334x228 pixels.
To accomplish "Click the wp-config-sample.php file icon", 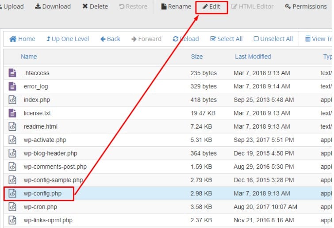I will tap(12, 180).
